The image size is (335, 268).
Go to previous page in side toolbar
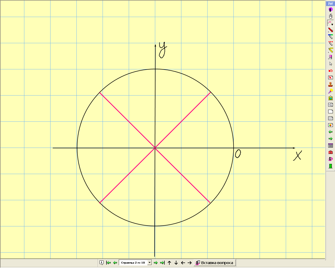(331, 132)
